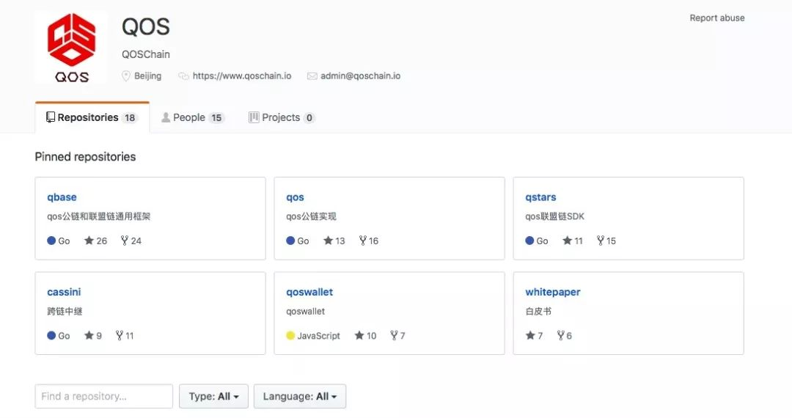Open the Language: All dropdown
Image resolution: width=792 pixels, height=418 pixels.
[x=300, y=396]
